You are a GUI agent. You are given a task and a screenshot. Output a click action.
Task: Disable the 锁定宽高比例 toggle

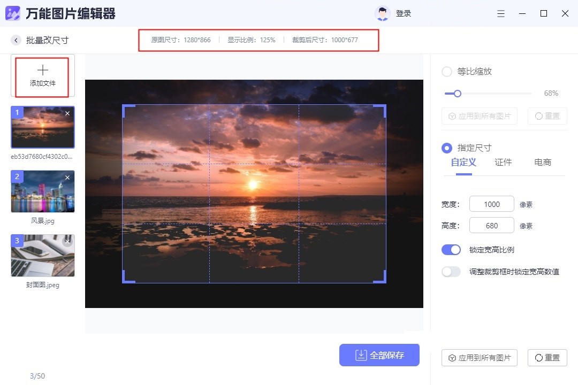click(x=451, y=249)
